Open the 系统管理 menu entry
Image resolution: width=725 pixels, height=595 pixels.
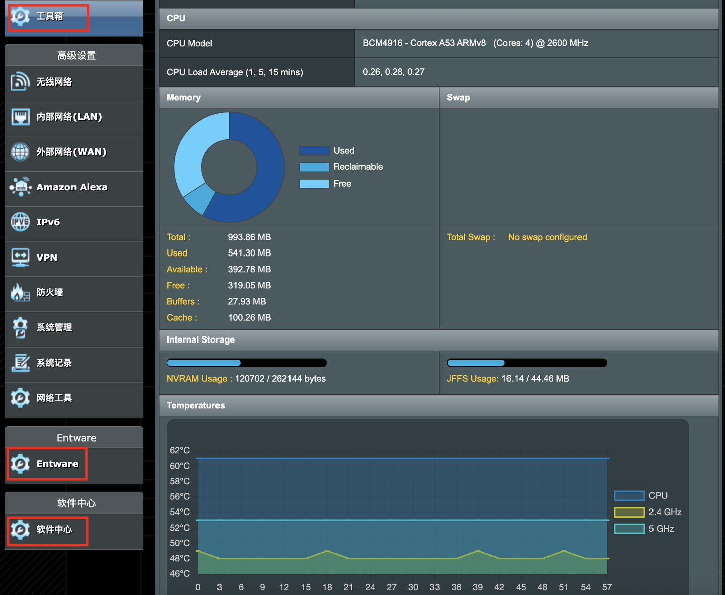(74, 329)
